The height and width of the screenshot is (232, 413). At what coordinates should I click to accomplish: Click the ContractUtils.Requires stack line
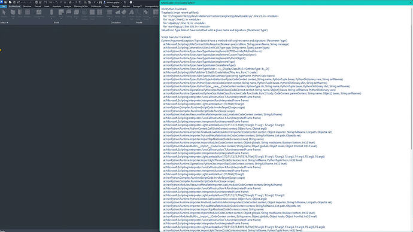[226, 44]
